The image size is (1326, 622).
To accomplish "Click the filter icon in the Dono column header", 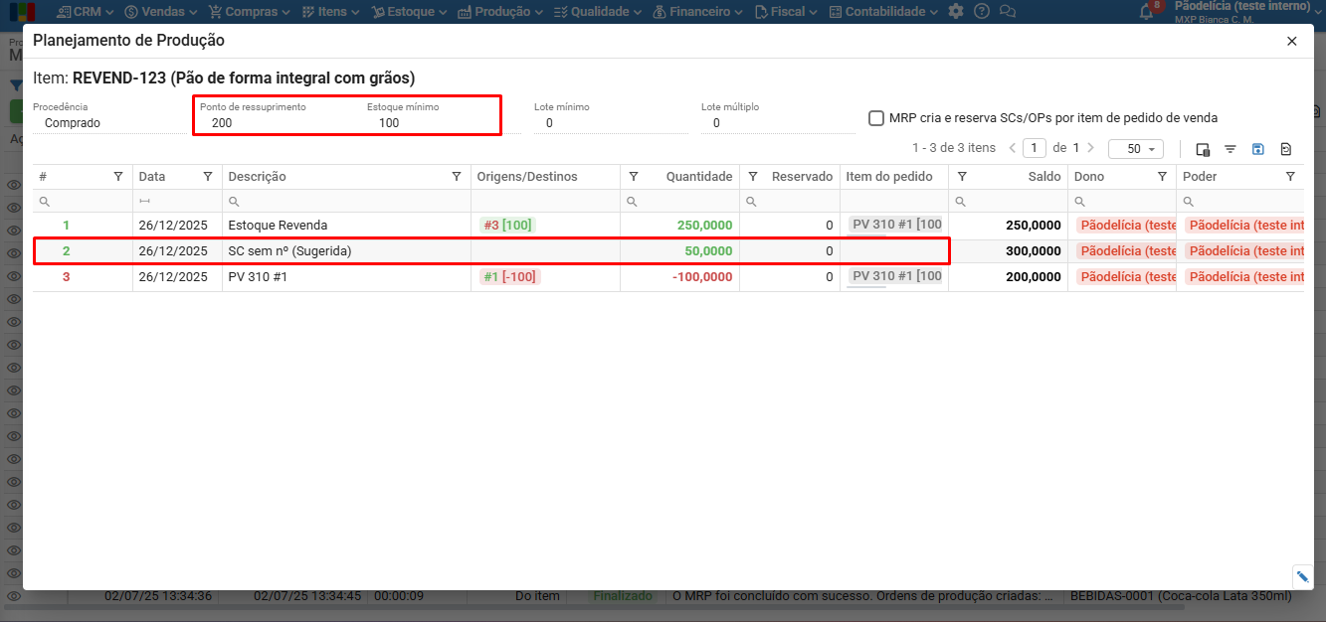I will pos(1162,176).
